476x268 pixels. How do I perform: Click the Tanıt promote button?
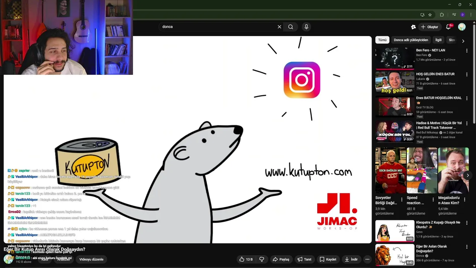(304, 259)
